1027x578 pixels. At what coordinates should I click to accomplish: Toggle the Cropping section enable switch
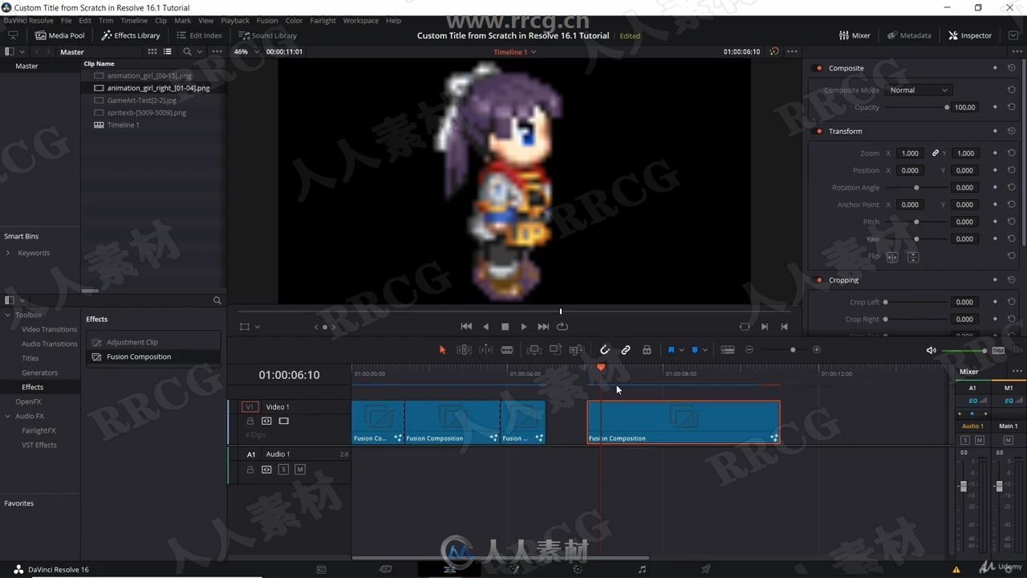click(x=818, y=280)
